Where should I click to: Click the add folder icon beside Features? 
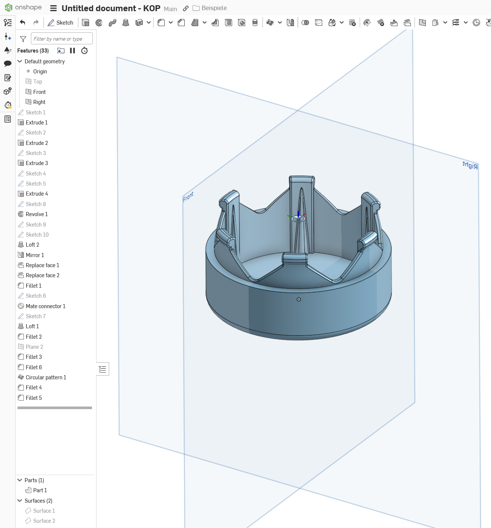click(61, 51)
